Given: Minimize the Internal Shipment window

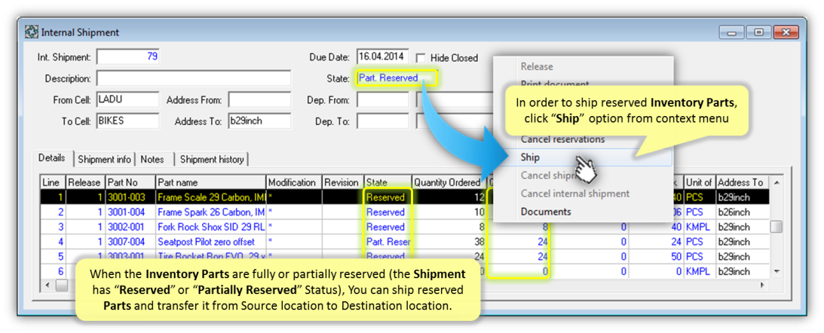Looking at the screenshot, I should click(x=733, y=32).
